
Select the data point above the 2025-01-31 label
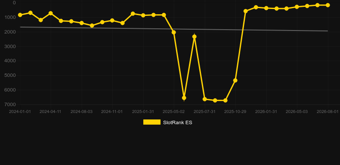click(x=143, y=15)
